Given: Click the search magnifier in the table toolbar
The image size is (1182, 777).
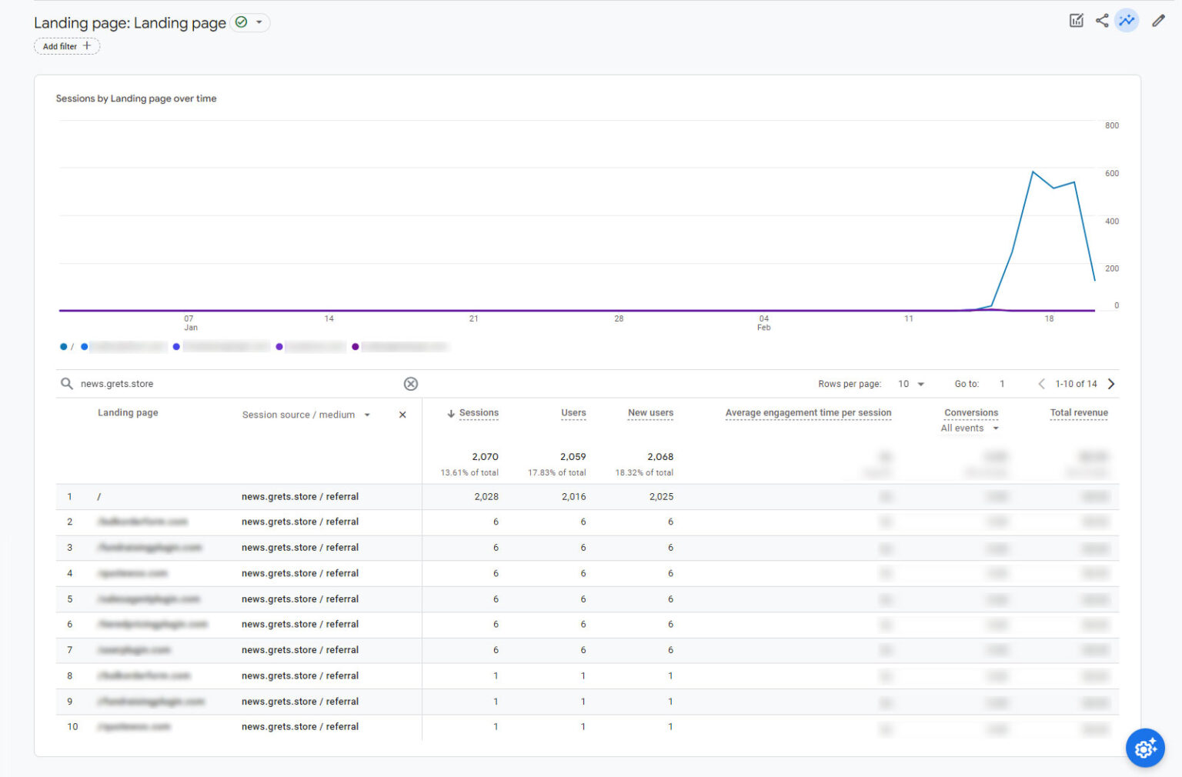Looking at the screenshot, I should 67,383.
